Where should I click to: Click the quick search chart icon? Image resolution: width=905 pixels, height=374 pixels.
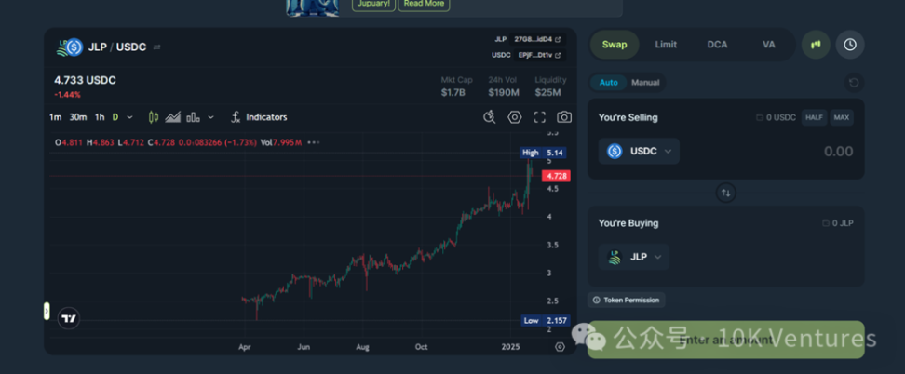click(x=490, y=117)
